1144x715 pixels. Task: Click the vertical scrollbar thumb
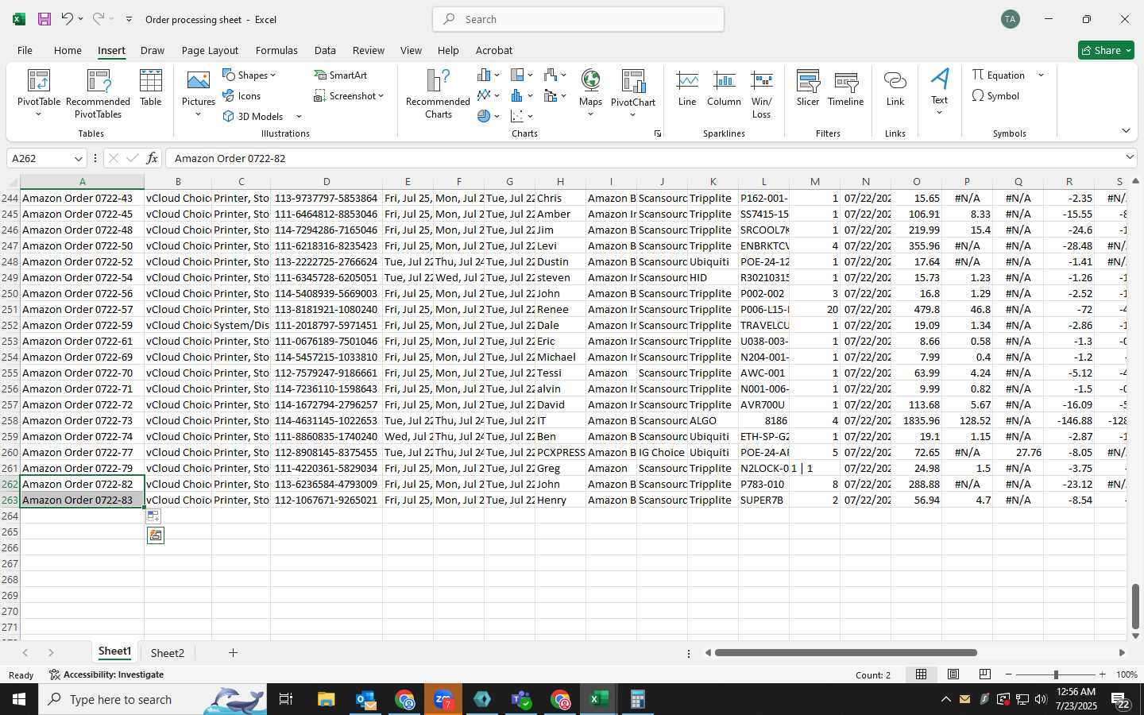[x=1135, y=607]
